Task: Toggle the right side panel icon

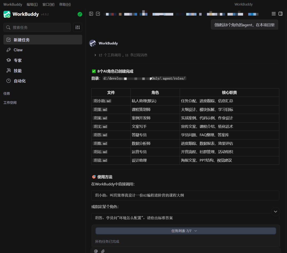Action: tap(280, 14)
